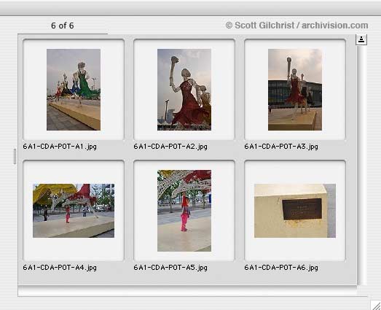Select the 6A1-CDA-POT-A2.jpg red dress statue thumbnail

coord(184,90)
